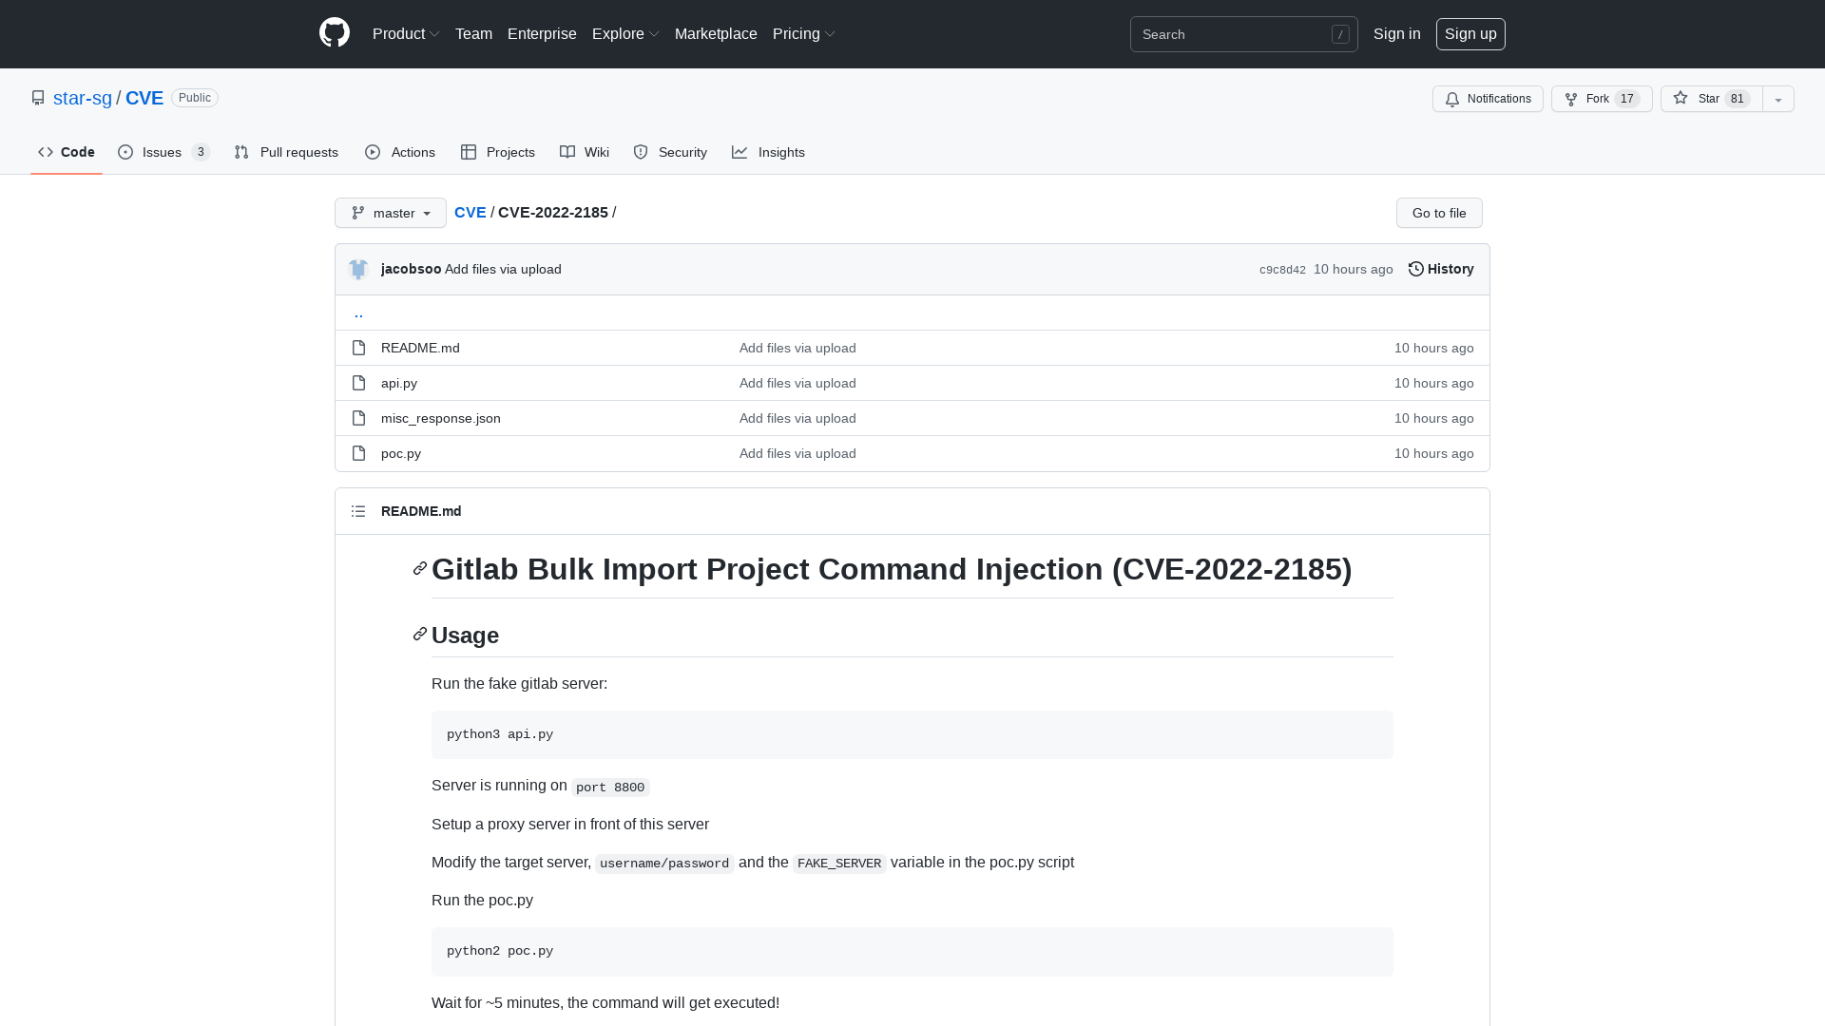Navigate up using the .. parent link
Viewport: 1825px width, 1026px height.
coord(358,313)
